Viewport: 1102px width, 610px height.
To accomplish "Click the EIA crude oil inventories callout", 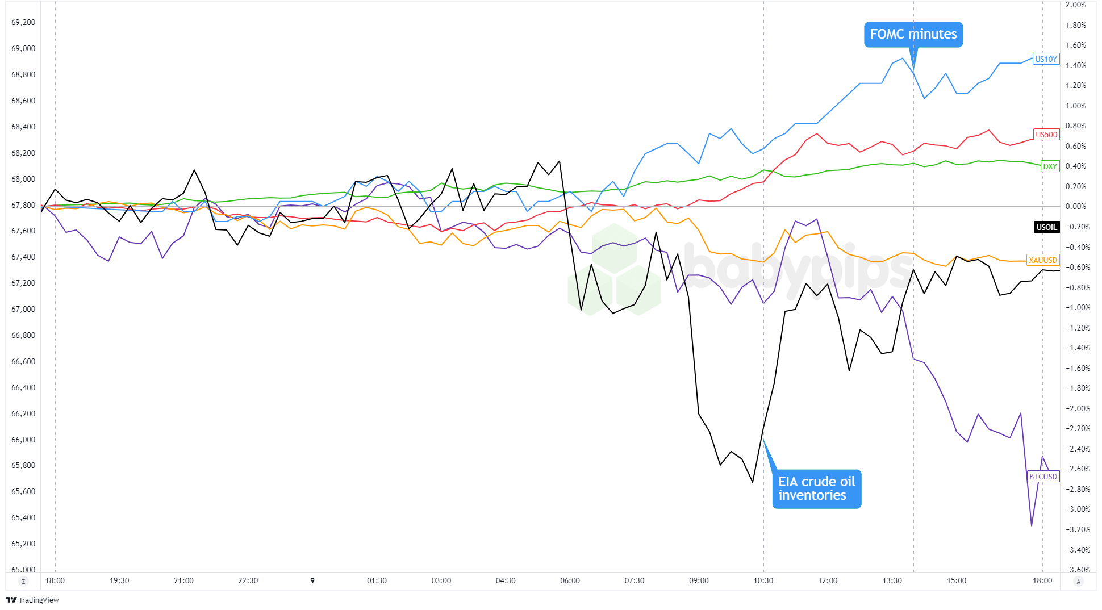I will pyautogui.click(x=816, y=488).
